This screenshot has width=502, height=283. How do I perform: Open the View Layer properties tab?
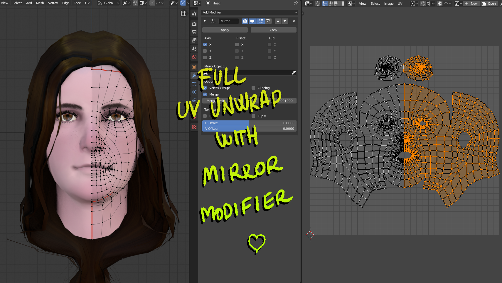pyautogui.click(x=194, y=40)
